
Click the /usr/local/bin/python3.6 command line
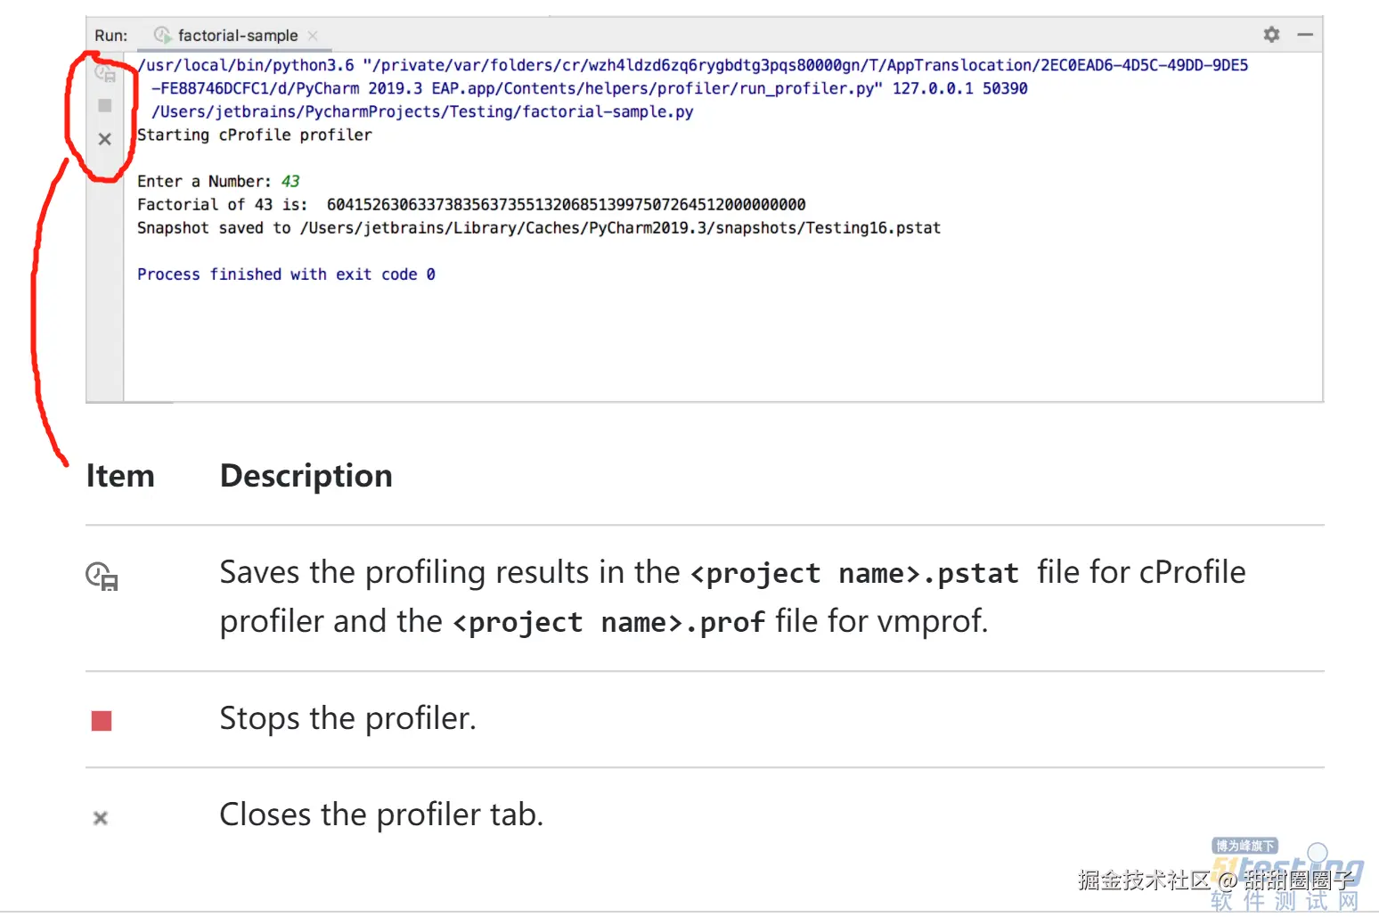[x=247, y=65]
